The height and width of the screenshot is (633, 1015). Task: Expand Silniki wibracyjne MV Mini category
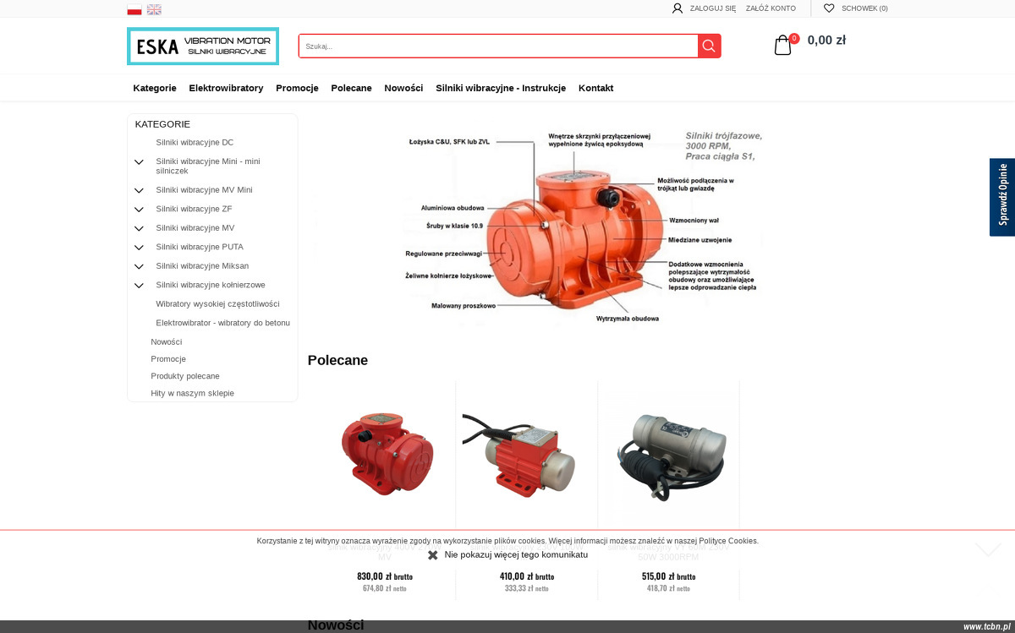point(139,190)
